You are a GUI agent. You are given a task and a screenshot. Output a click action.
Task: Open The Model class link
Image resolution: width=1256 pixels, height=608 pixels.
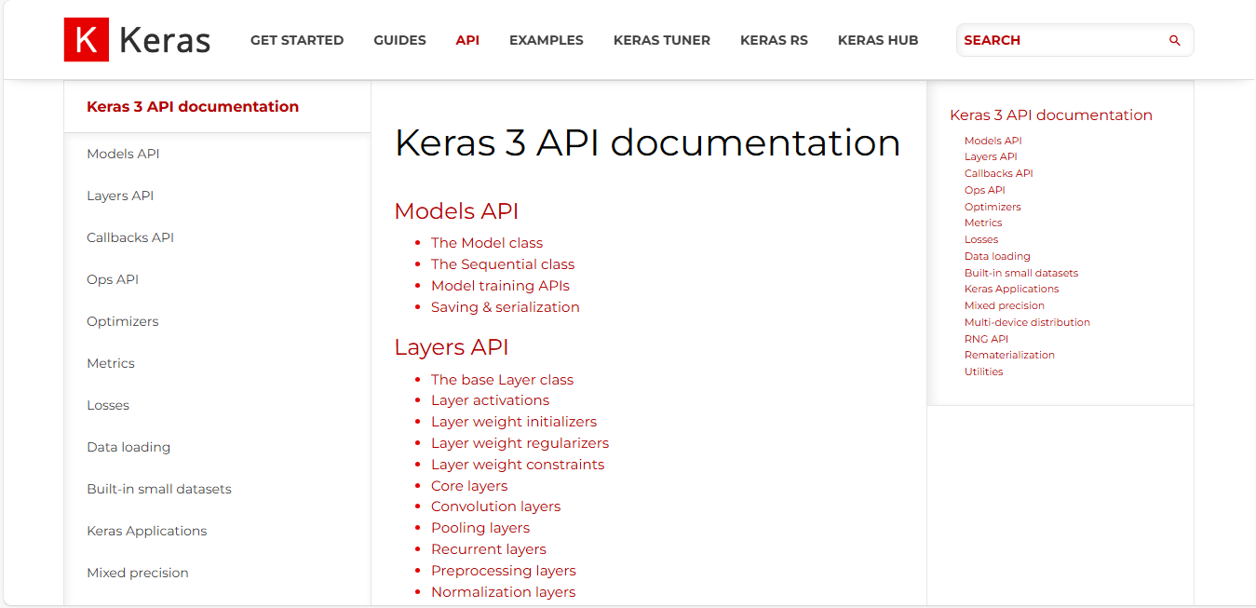pyautogui.click(x=487, y=243)
